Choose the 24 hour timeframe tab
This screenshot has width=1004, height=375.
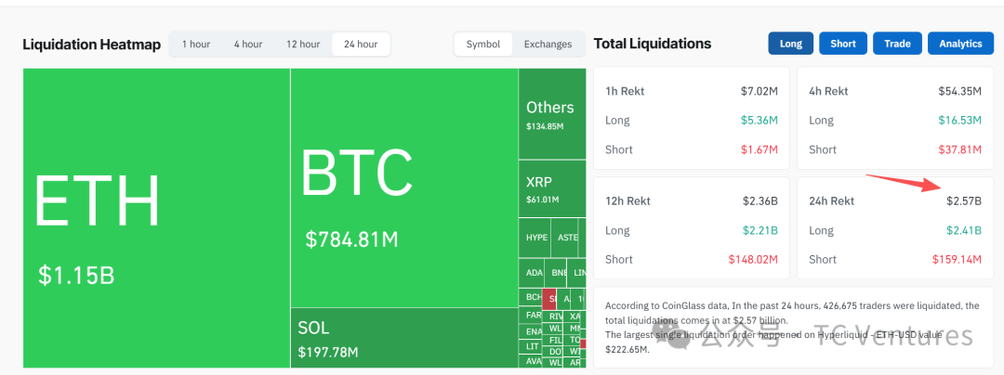pos(361,44)
